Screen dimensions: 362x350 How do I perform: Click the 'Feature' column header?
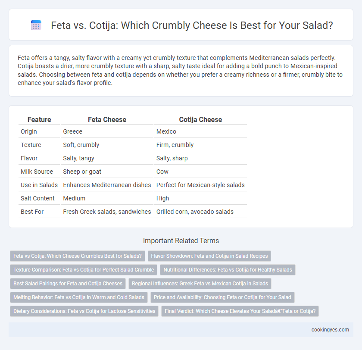point(39,119)
